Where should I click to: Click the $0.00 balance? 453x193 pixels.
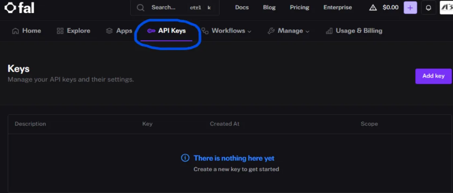[390, 8]
